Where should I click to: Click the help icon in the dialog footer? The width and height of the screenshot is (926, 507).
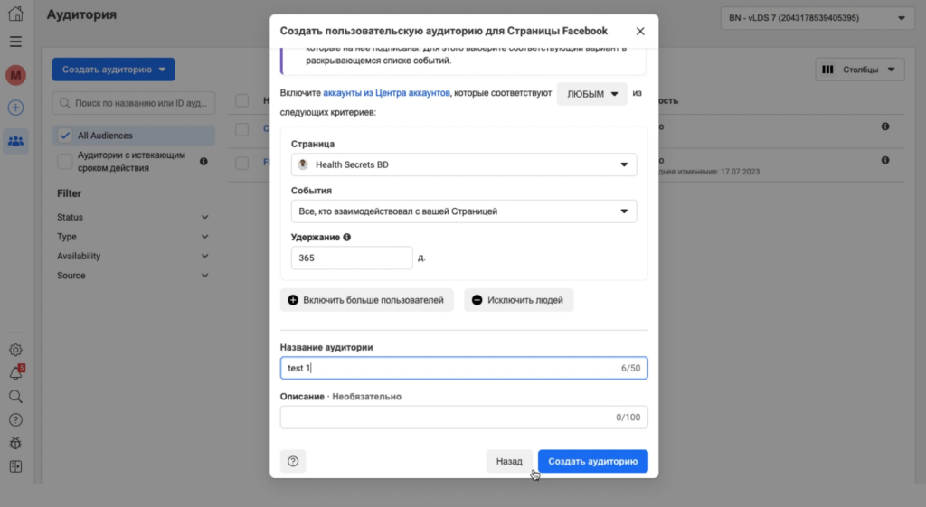[x=293, y=461]
